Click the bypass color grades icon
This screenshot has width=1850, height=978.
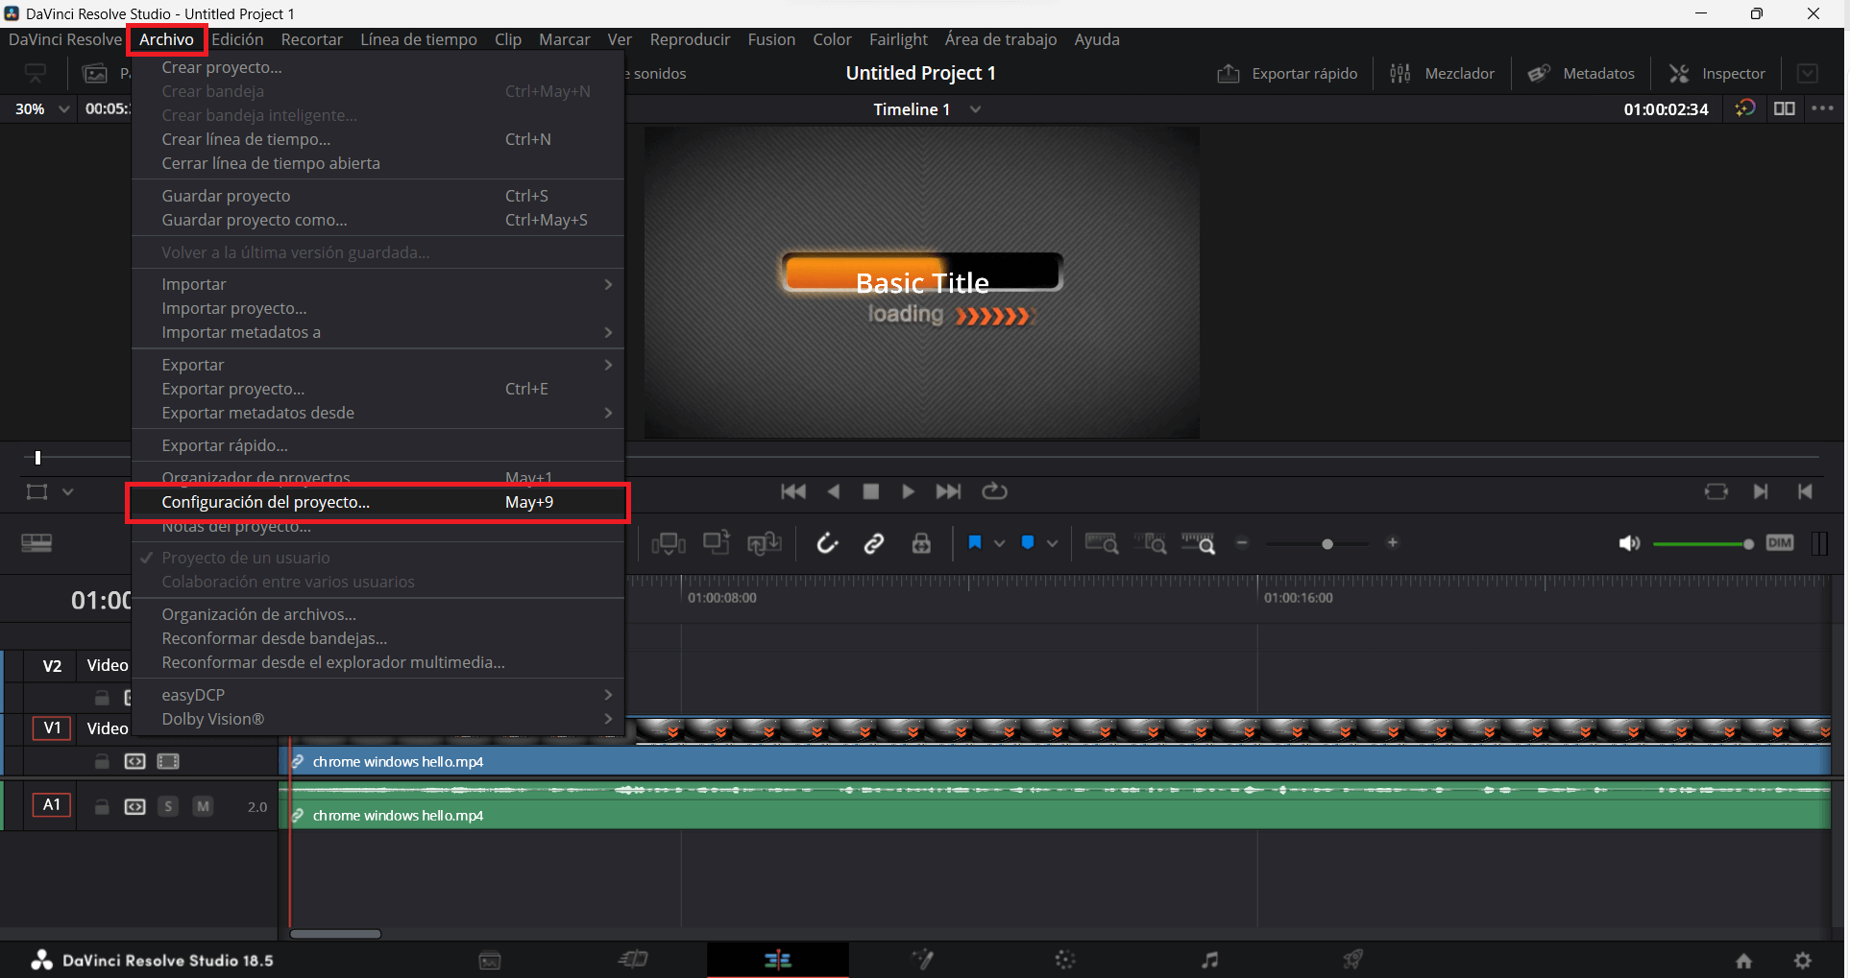(1745, 108)
